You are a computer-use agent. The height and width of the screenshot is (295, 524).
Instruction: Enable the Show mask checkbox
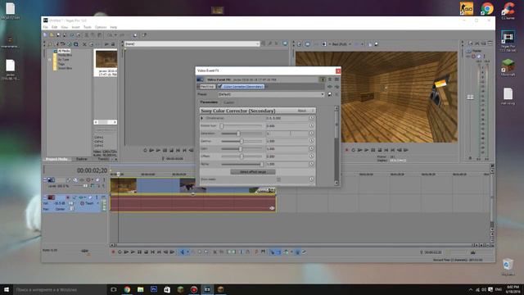[278, 179]
